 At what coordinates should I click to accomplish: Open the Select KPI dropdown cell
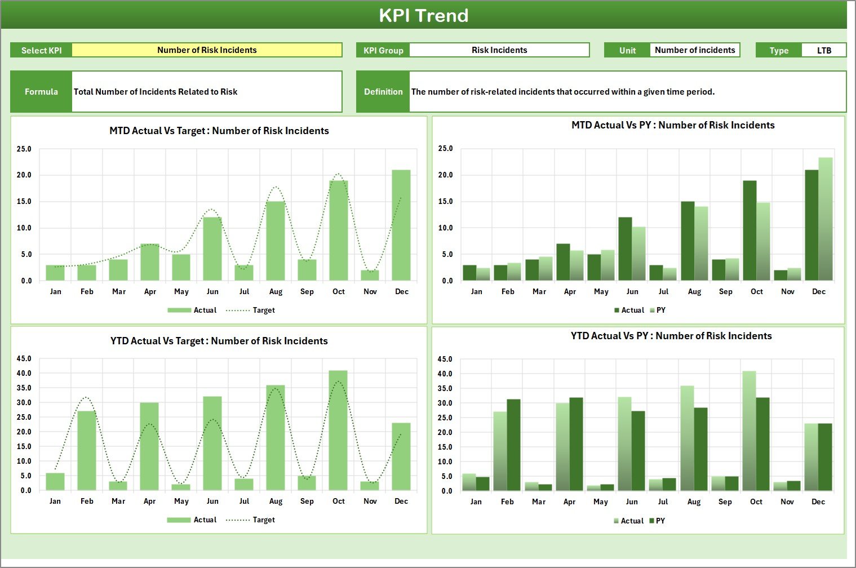pyautogui.click(x=207, y=50)
